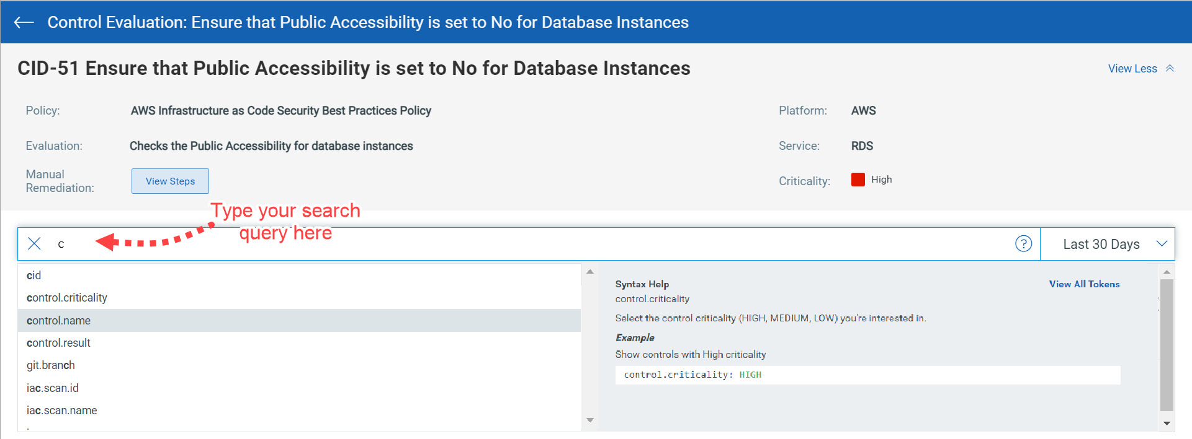
Task: Click the Example label in syntax help
Action: (635, 337)
